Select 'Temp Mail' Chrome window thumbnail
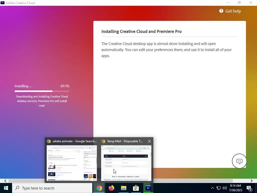Image resolution: width=257 pixels, height=193 pixels. pyautogui.click(x=126, y=163)
